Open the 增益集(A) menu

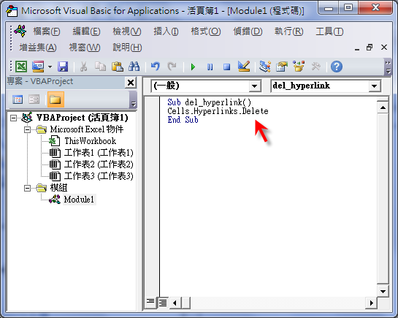pos(38,48)
